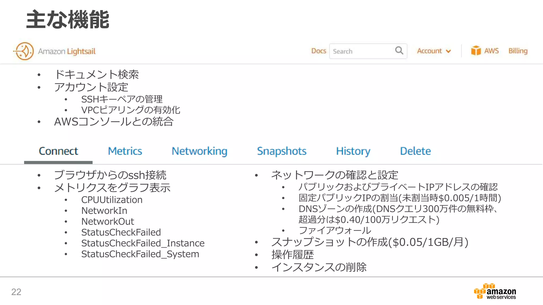Click the text 'NetworkIn'

(104, 211)
